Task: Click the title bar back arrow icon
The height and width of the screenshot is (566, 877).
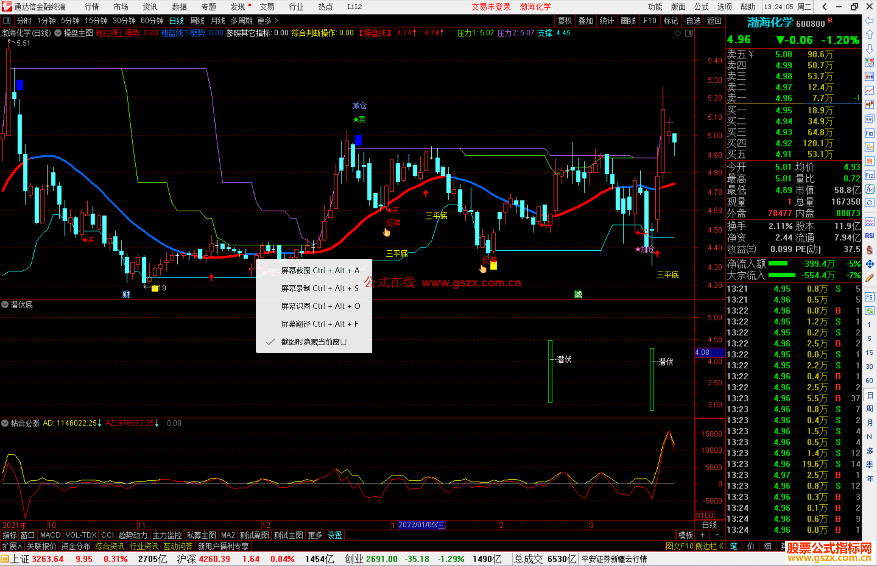Action: click(x=824, y=6)
